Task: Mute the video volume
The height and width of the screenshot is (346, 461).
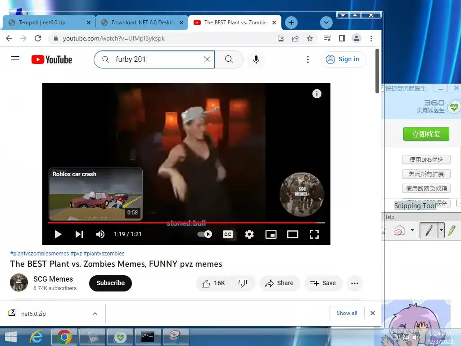Action: (x=100, y=234)
